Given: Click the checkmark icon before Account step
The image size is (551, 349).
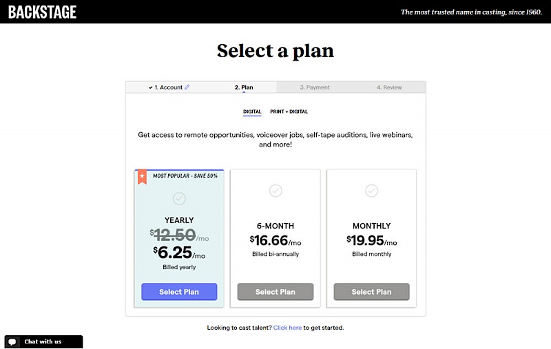Looking at the screenshot, I should [151, 87].
